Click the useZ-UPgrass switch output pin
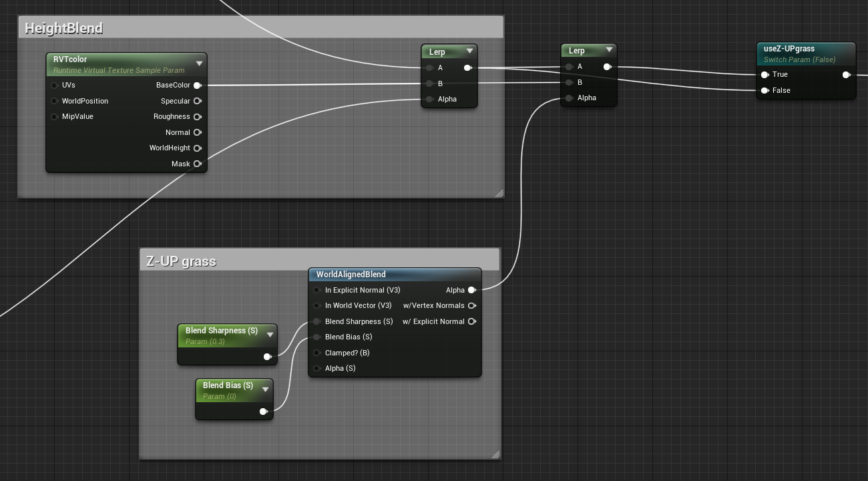The width and height of the screenshot is (868, 481). pyautogui.click(x=846, y=75)
